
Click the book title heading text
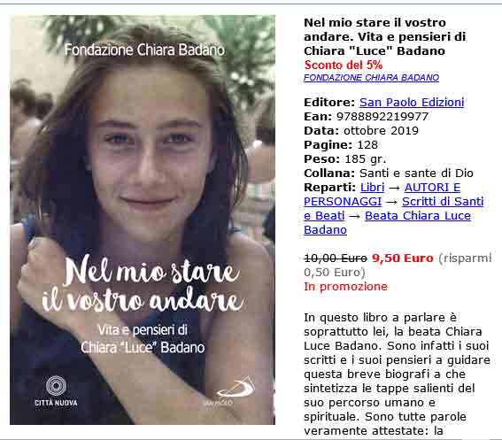pos(384,36)
